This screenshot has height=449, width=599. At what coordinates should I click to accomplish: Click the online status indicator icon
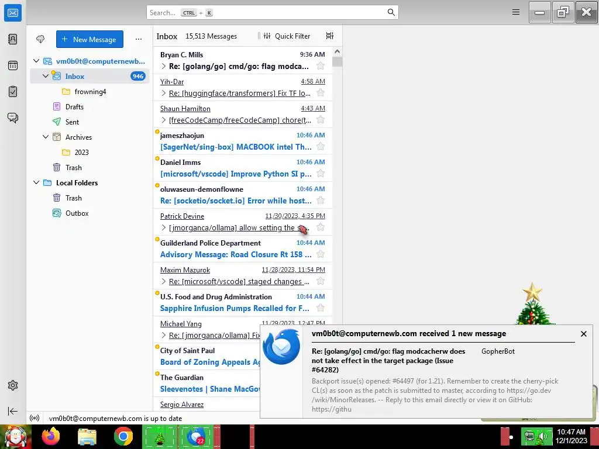click(35, 418)
